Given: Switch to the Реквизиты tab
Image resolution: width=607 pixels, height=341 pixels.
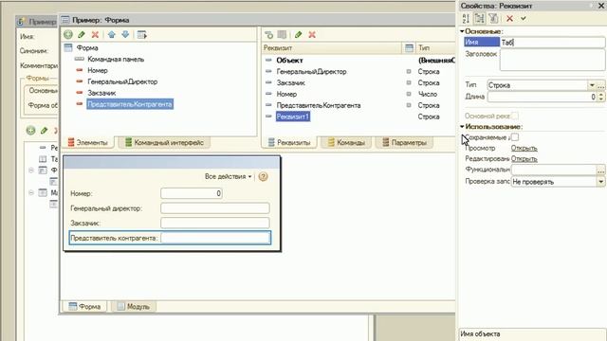Looking at the screenshot, I should point(289,143).
